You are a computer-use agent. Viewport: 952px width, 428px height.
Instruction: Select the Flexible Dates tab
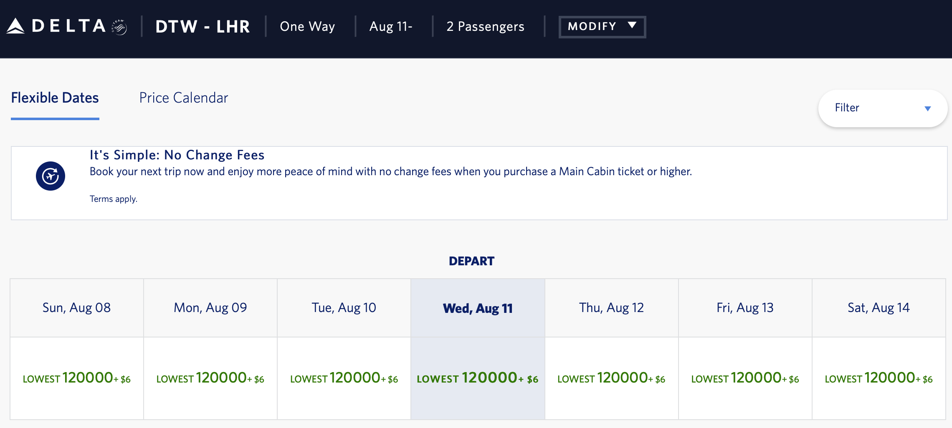coord(55,98)
